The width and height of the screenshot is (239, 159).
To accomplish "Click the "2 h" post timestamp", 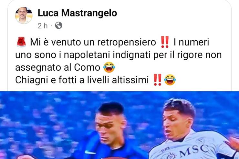I will click(43, 26).
